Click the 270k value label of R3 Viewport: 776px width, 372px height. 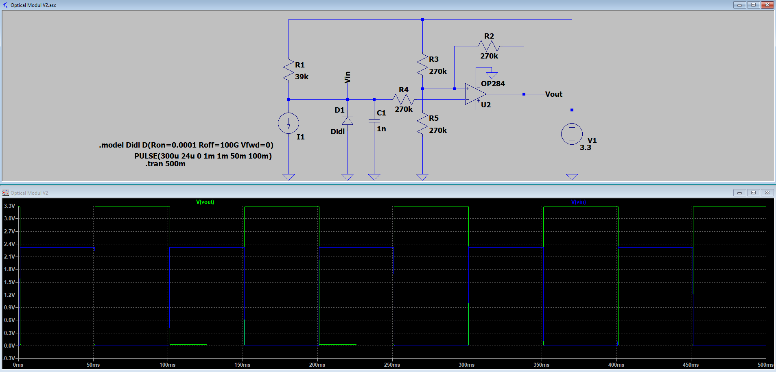[x=438, y=71]
